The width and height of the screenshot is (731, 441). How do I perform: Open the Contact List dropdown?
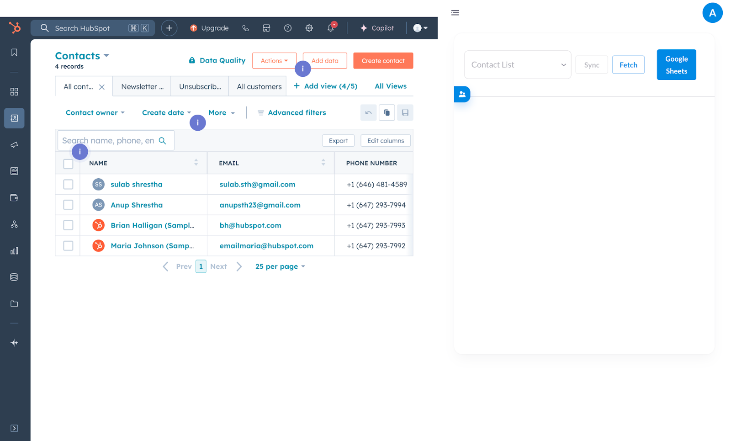[518, 65]
